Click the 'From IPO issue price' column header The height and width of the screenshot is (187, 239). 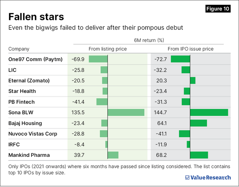click(x=190, y=49)
